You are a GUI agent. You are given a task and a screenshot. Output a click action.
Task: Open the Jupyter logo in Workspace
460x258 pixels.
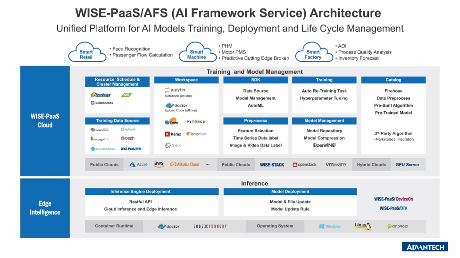(175, 90)
